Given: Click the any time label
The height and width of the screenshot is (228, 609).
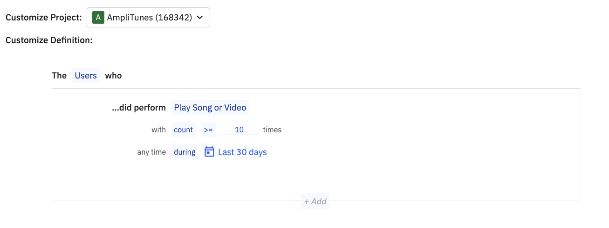Looking at the screenshot, I should coord(151,152).
